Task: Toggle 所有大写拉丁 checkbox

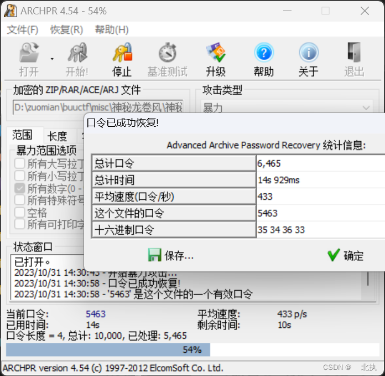Action: [x=20, y=163]
